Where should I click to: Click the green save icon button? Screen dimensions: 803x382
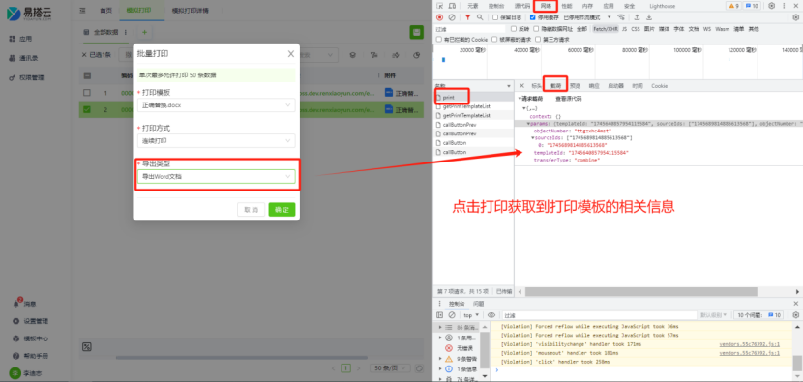416,32
